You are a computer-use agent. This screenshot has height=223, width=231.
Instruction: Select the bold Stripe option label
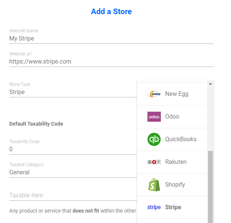click(x=173, y=207)
